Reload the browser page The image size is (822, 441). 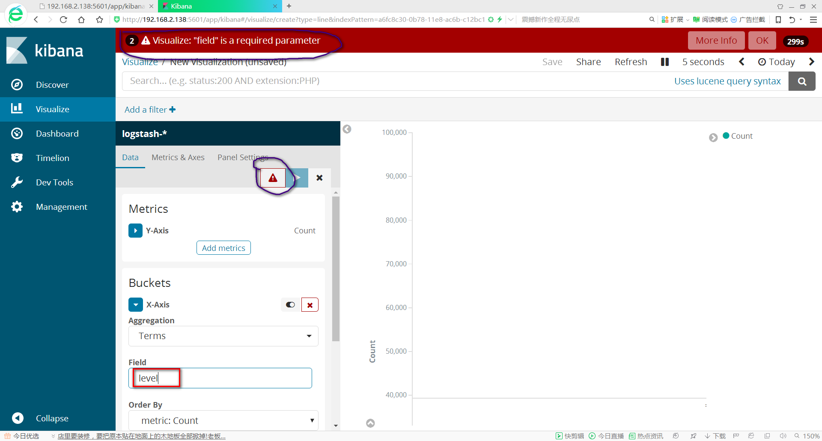coord(63,20)
